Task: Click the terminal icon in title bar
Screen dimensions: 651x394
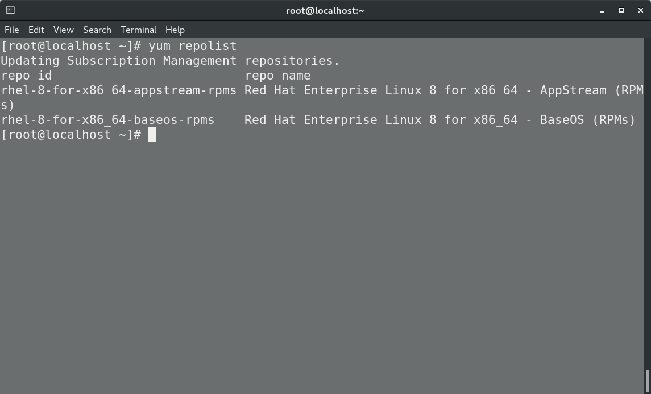Action: coord(10,10)
